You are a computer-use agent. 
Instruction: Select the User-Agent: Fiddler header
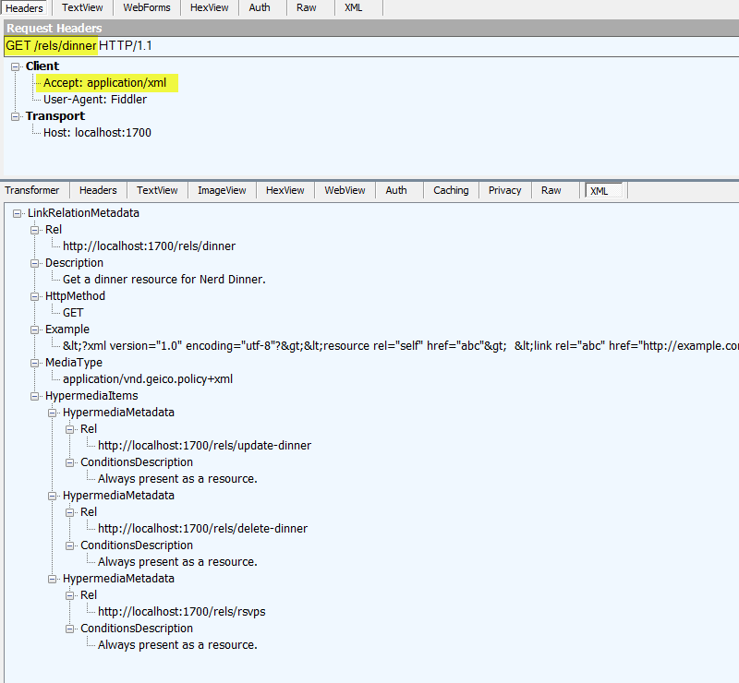pyautogui.click(x=95, y=100)
